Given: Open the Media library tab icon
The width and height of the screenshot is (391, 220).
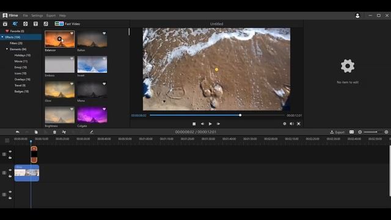Looking at the screenshot, I should coord(5,24).
